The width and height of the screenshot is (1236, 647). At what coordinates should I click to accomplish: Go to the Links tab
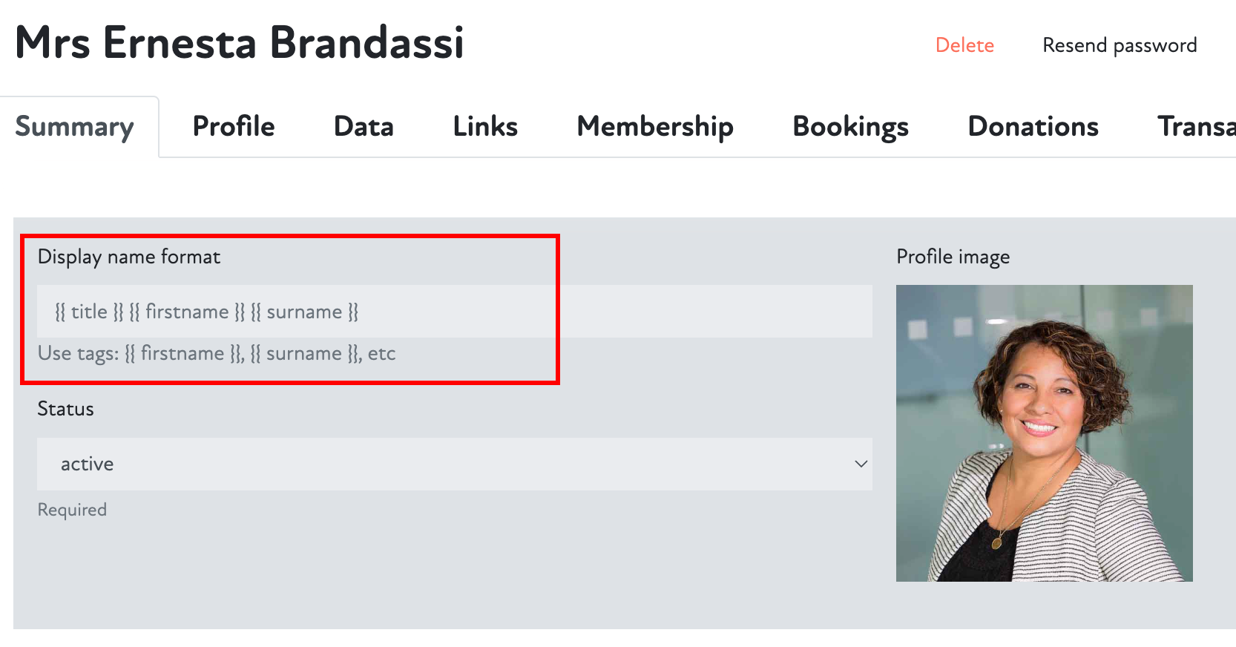[485, 127]
